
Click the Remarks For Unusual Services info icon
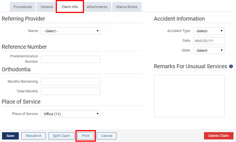click(x=231, y=67)
